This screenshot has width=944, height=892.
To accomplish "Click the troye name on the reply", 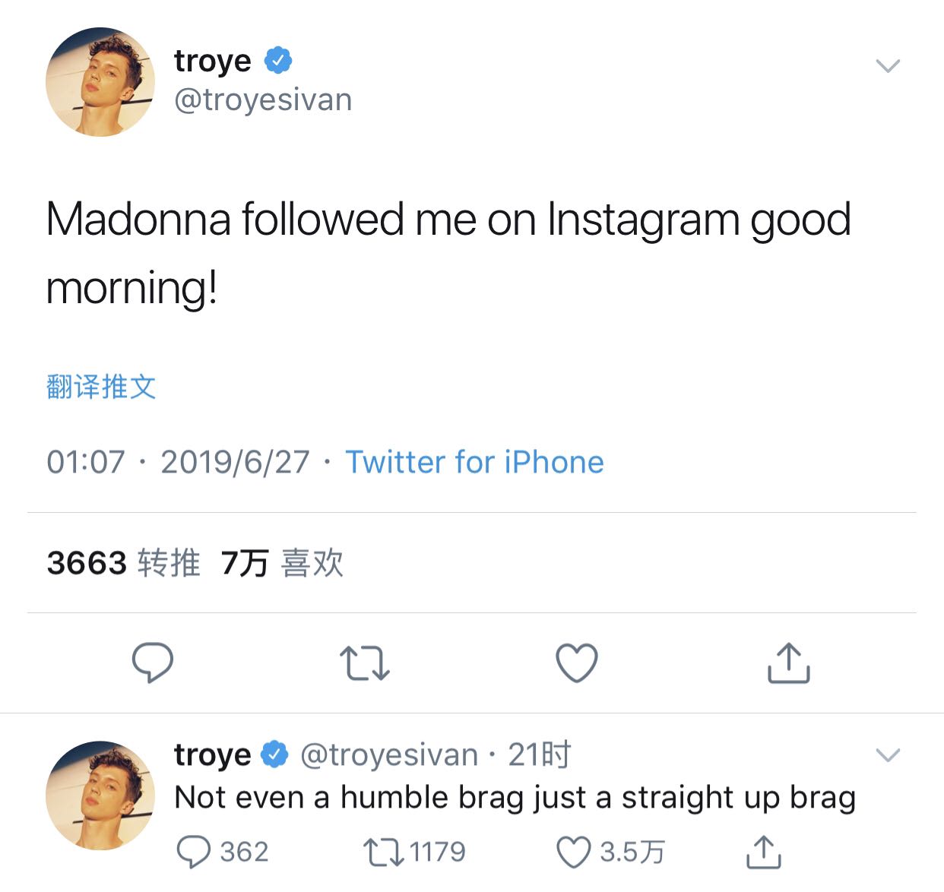I will [212, 754].
